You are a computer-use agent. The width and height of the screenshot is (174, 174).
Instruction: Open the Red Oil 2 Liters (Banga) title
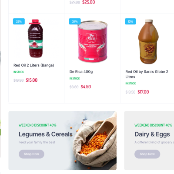[33, 65]
